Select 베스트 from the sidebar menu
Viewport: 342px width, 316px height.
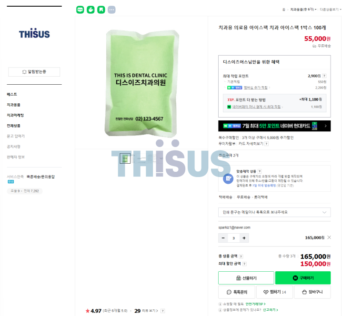tap(12, 94)
